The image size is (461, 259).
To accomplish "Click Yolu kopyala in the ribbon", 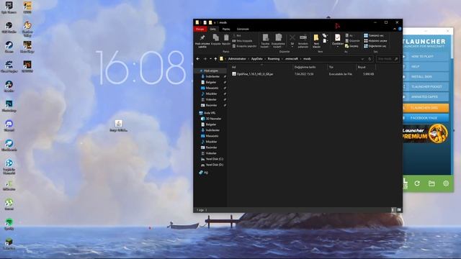I will coord(243,41).
